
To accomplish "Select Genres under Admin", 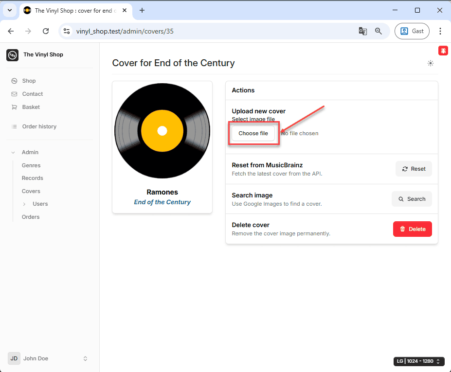I will [31, 165].
